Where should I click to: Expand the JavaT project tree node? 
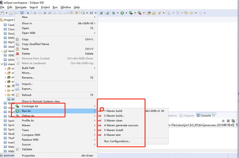coord(2,51)
